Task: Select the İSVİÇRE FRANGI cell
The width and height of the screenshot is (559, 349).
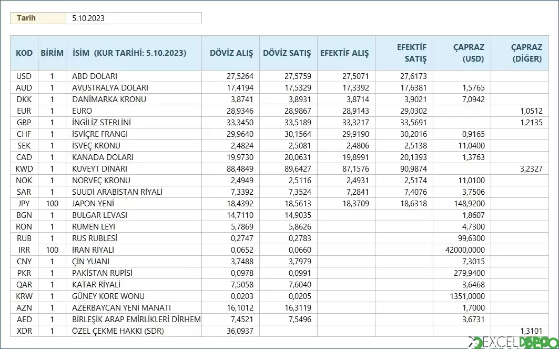Action: click(x=134, y=134)
